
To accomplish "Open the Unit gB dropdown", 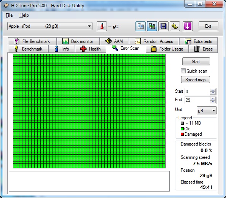I will click(207, 111).
